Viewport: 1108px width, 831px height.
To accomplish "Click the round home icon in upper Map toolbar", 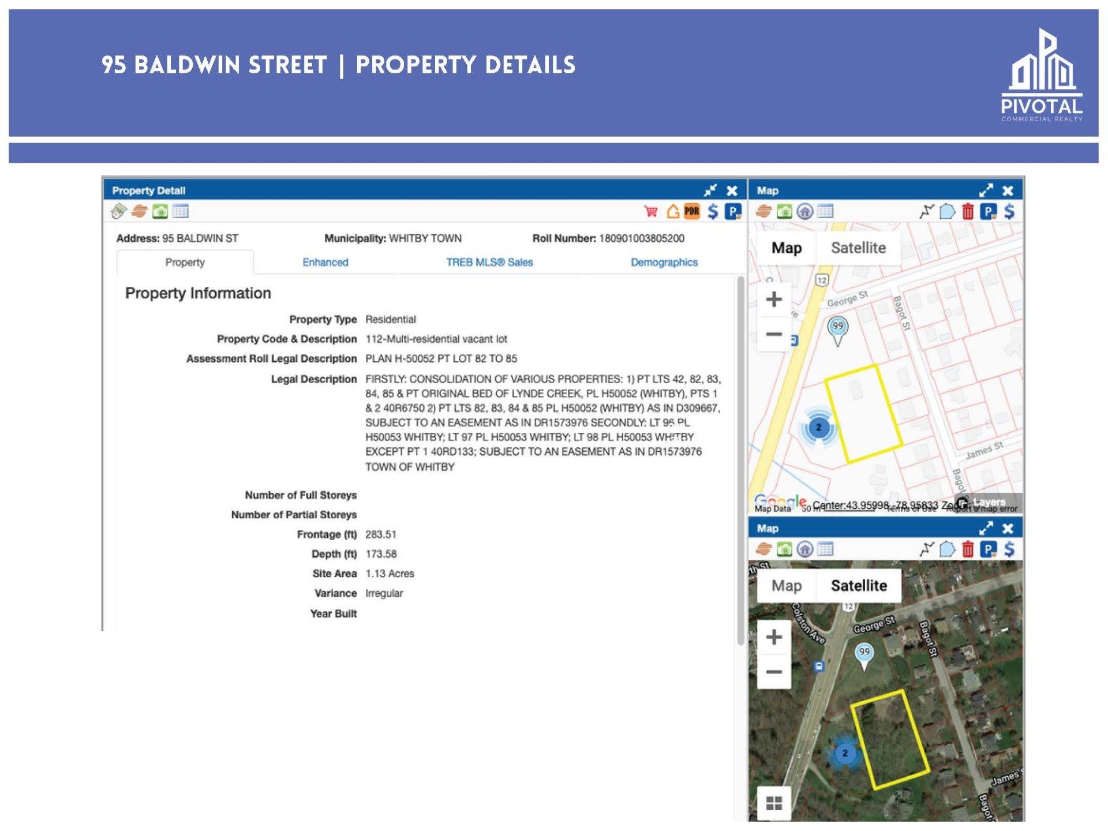I will pyautogui.click(x=805, y=212).
